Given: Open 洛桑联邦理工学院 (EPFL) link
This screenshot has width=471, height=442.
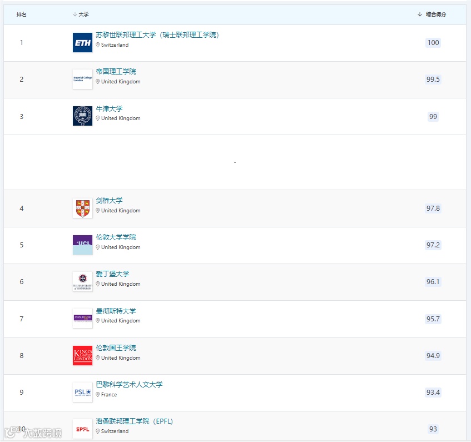Looking at the screenshot, I should pos(134,421).
